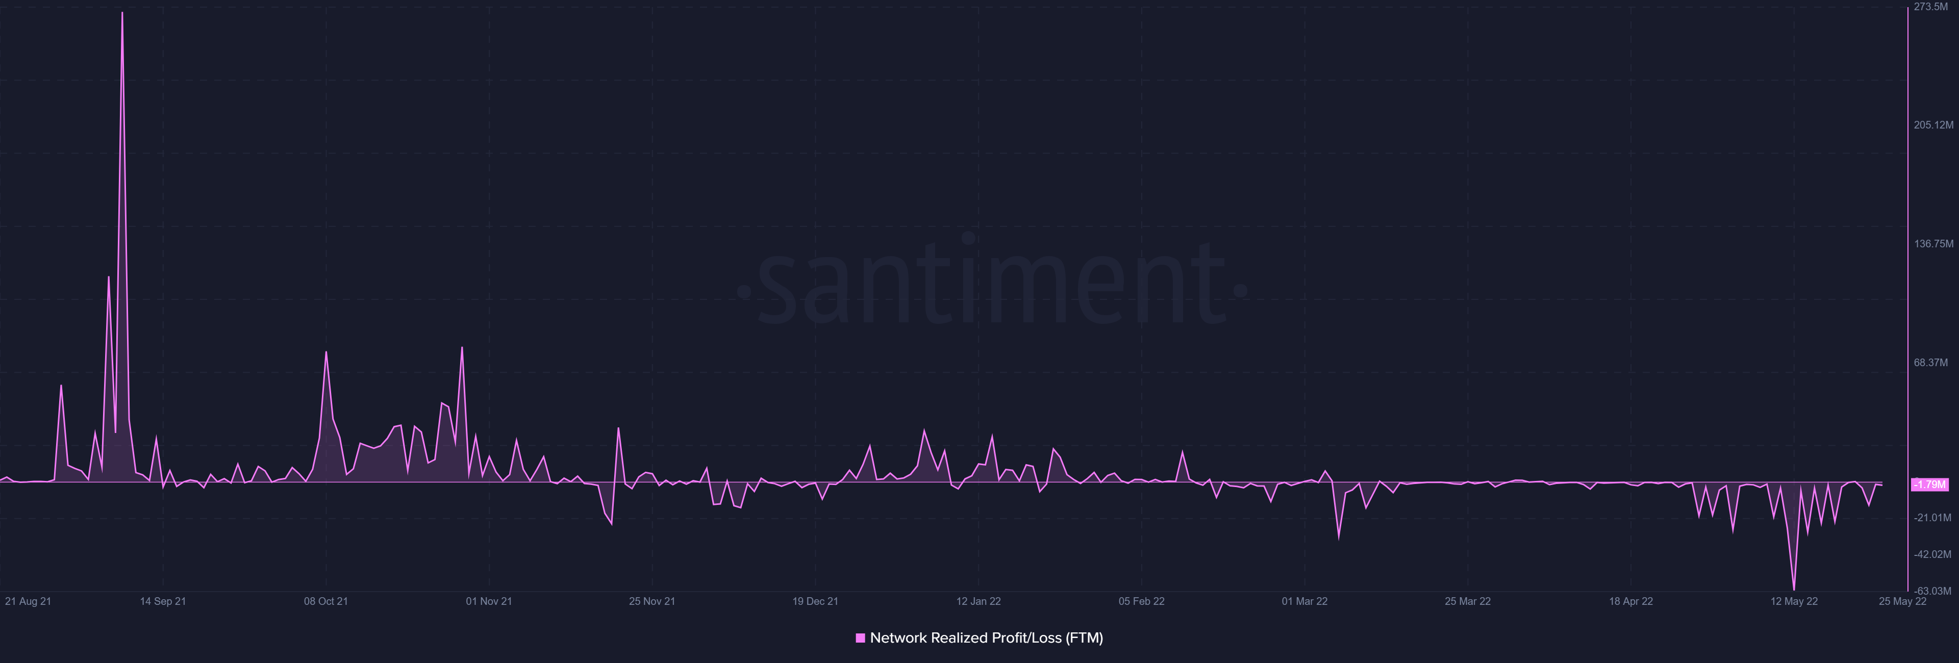
Task: Click the 01 Nov 21 date label
Action: [489, 601]
